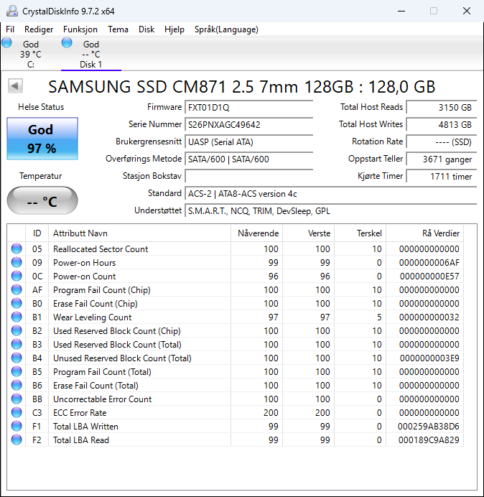484x497 pixels.
Task: Click the empty Stasjon Bokstav field
Action: pyautogui.click(x=248, y=176)
